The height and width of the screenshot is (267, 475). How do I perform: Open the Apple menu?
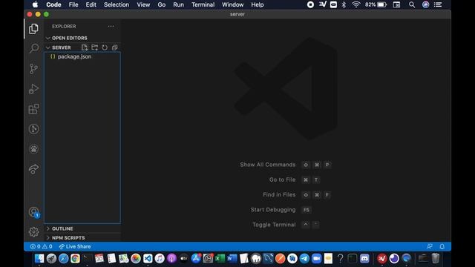pos(35,4)
